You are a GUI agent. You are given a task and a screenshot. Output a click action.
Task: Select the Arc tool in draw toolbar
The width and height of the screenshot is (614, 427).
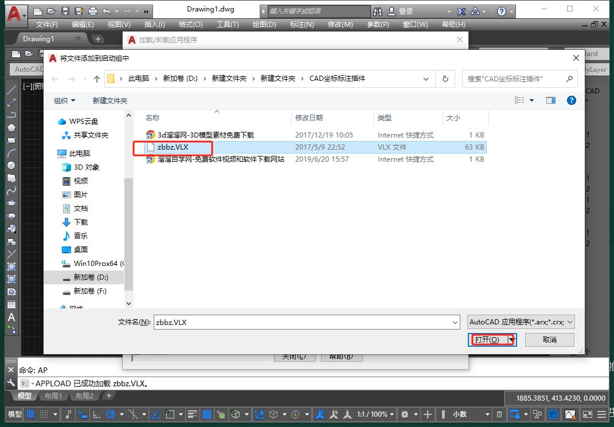click(x=11, y=153)
